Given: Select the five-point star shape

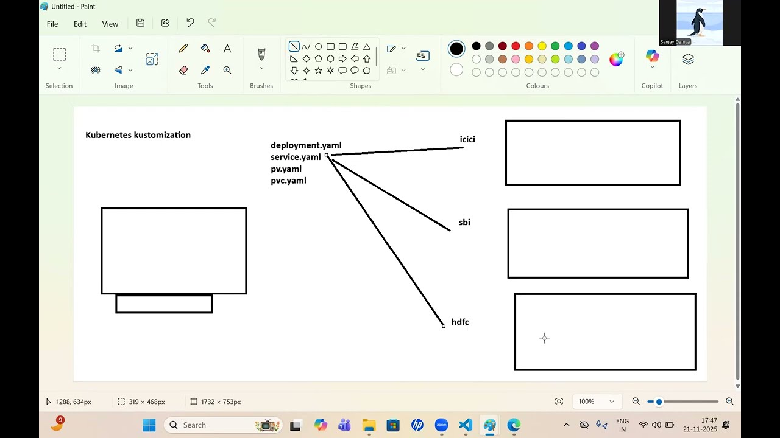Looking at the screenshot, I should 318,71.
